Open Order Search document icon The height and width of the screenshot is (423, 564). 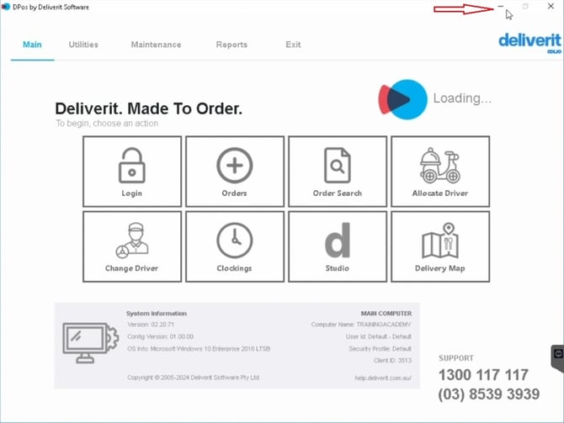(337, 166)
